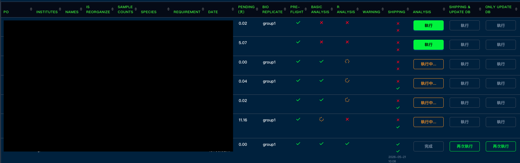The height and width of the screenshot is (163, 520).
Task: Click 執行中... button in 0.04 row
Action: [x=429, y=83]
